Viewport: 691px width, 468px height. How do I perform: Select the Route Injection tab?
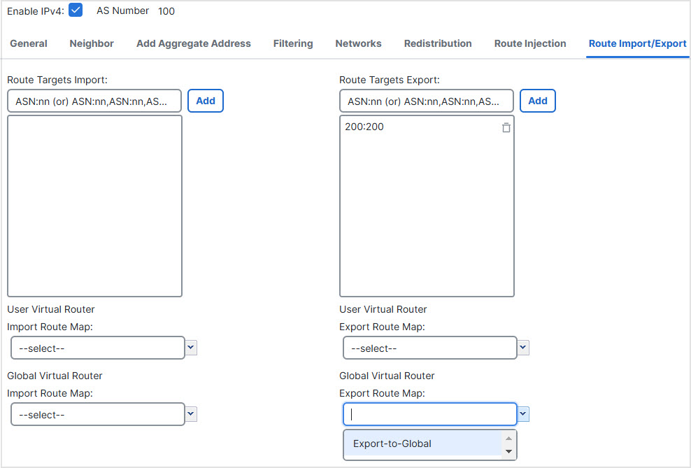530,43
